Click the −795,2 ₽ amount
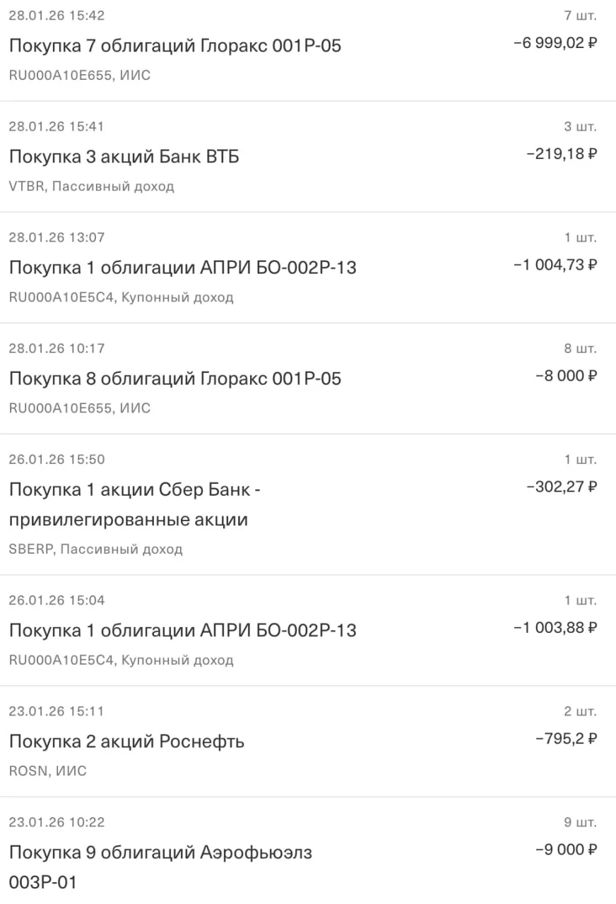616x904 pixels. 567,739
